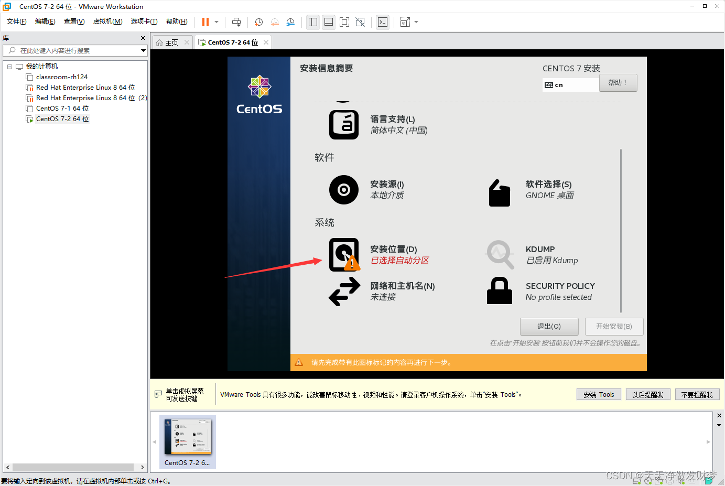
Task: Close the library panel
Action: pos(143,38)
